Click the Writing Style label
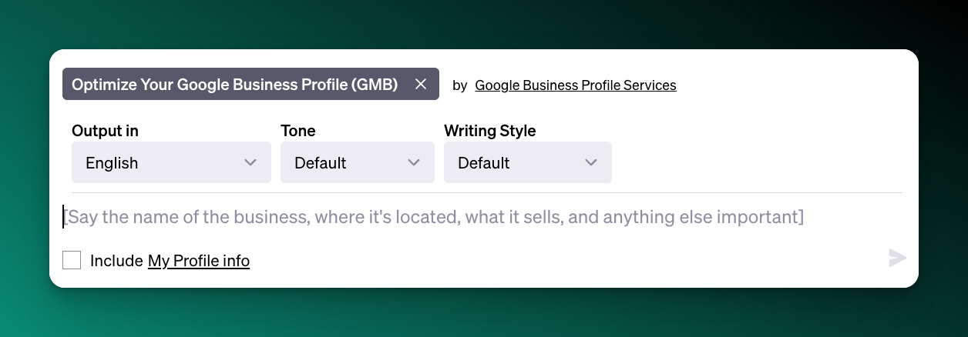This screenshot has height=337, width=968. (490, 131)
